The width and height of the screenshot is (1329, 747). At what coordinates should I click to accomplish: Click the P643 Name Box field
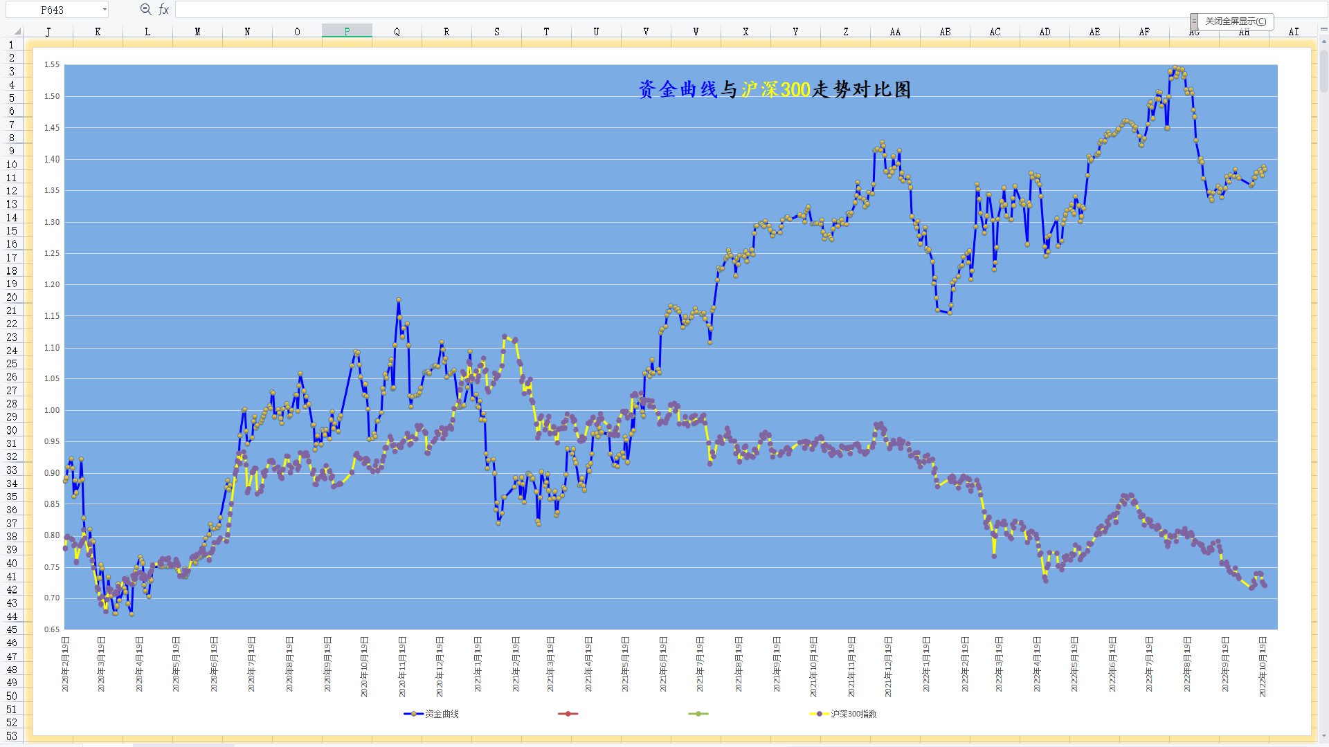click(53, 10)
